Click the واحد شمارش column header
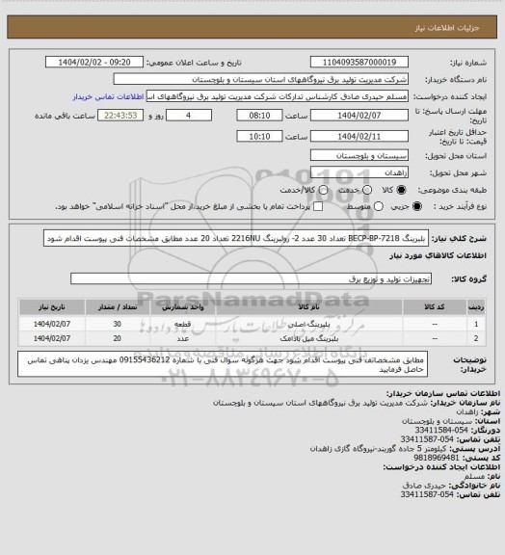Screen dimensions: 505x555 (x=183, y=307)
